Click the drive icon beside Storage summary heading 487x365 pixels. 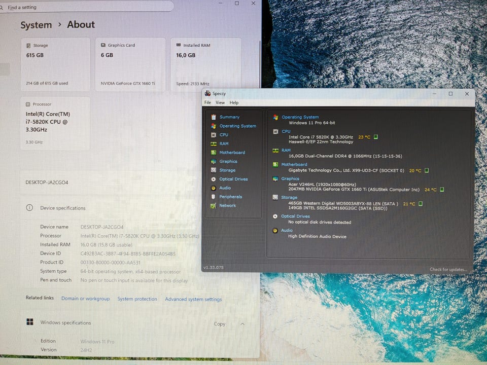[x=275, y=197]
